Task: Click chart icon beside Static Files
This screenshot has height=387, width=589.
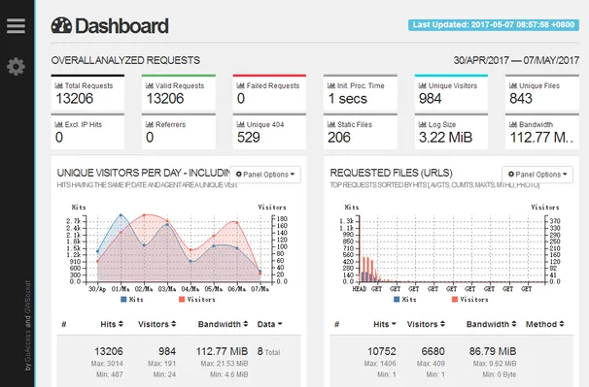Action: point(331,124)
